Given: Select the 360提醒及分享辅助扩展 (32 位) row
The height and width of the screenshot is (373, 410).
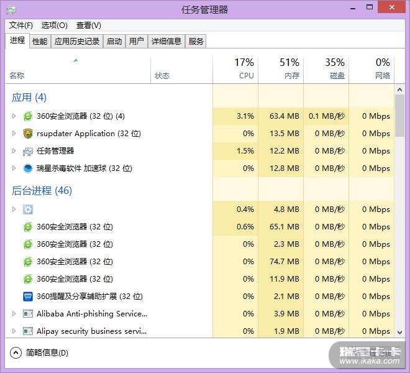Looking at the screenshot, I should pyautogui.click(x=200, y=297).
